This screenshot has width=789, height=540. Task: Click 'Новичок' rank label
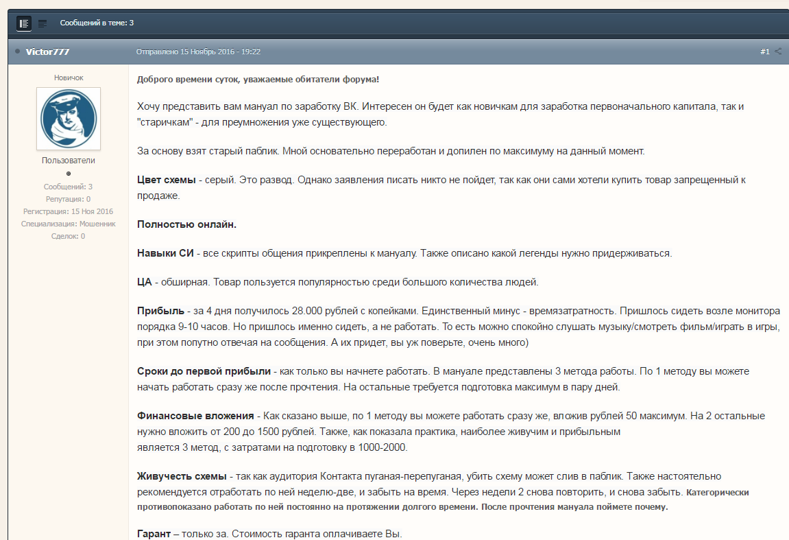69,78
